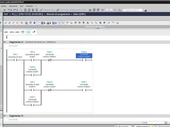
Task: Split the editor area vertically
Action: click(111, 10)
